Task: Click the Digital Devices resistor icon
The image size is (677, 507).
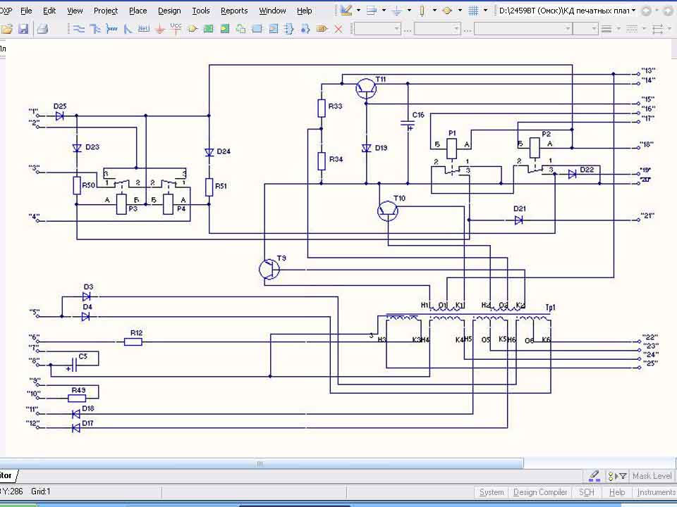Action: pyautogui.click(x=422, y=11)
